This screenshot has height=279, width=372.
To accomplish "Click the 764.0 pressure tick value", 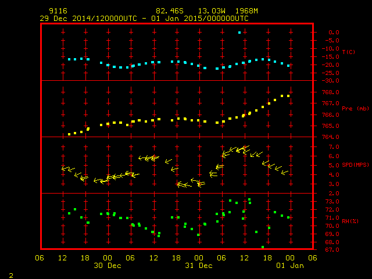I will (331, 137).
